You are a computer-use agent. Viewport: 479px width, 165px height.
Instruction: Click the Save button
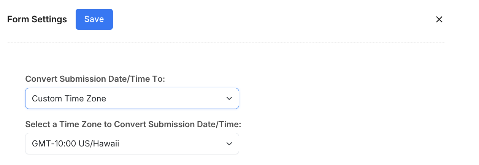94,19
